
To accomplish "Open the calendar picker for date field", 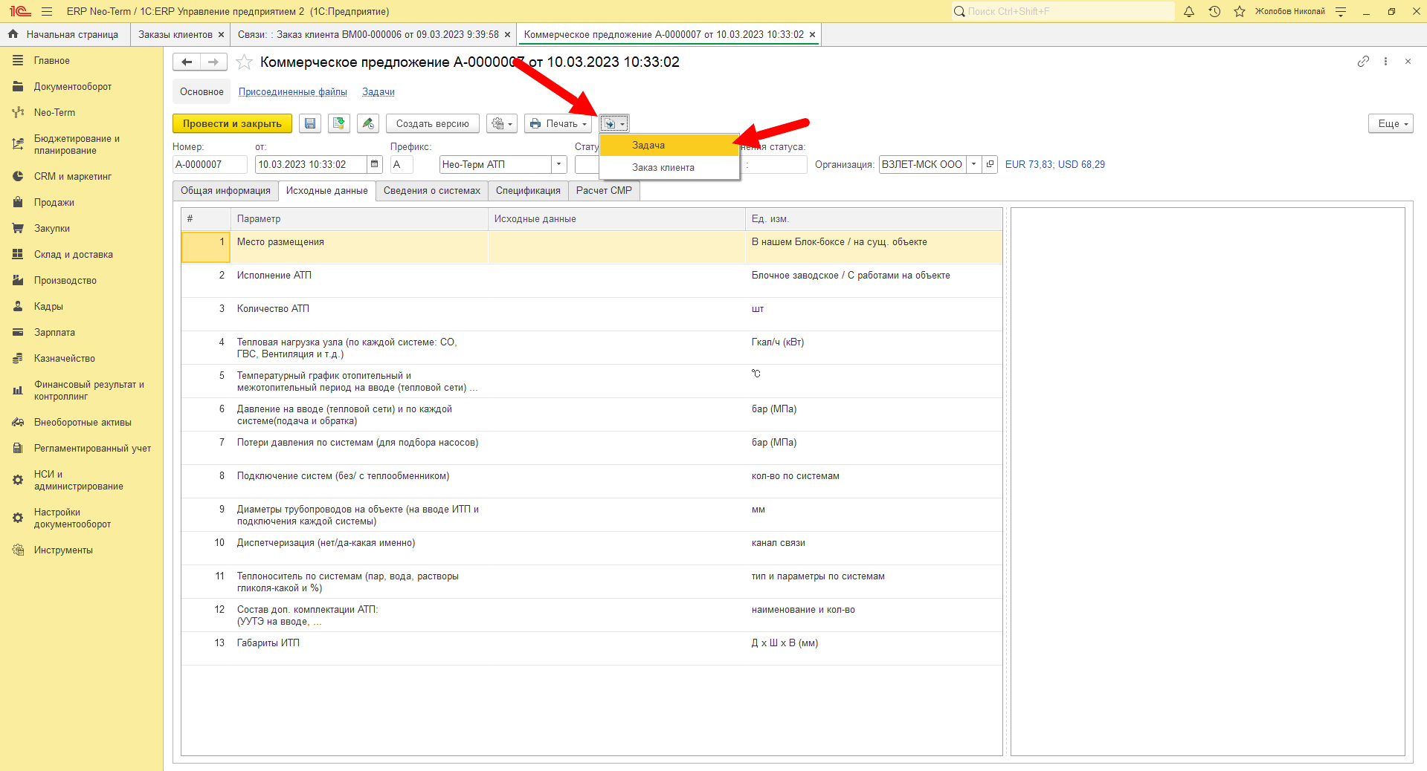I will click(374, 164).
